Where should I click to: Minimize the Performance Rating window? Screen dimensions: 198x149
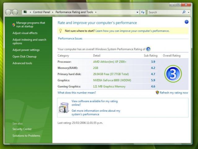pos(172,5)
